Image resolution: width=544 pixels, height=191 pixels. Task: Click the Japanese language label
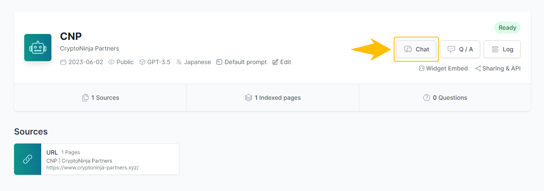click(197, 62)
